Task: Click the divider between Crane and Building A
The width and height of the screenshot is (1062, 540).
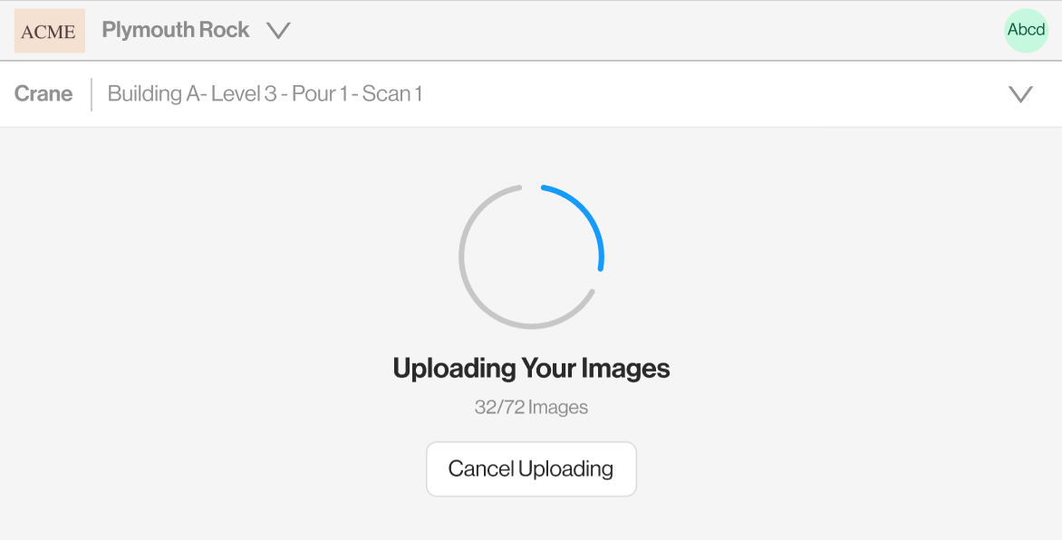Action: (92, 94)
